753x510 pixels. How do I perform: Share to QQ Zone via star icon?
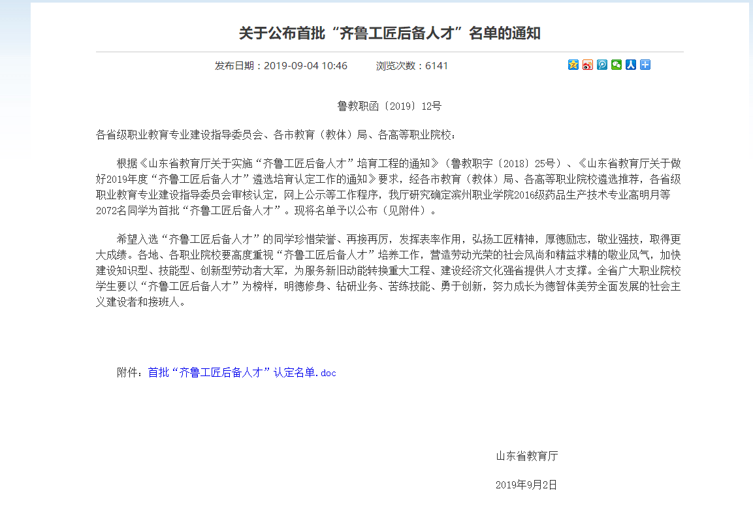(x=573, y=65)
